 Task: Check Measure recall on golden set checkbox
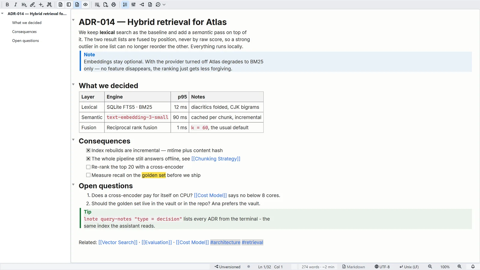tap(88, 175)
